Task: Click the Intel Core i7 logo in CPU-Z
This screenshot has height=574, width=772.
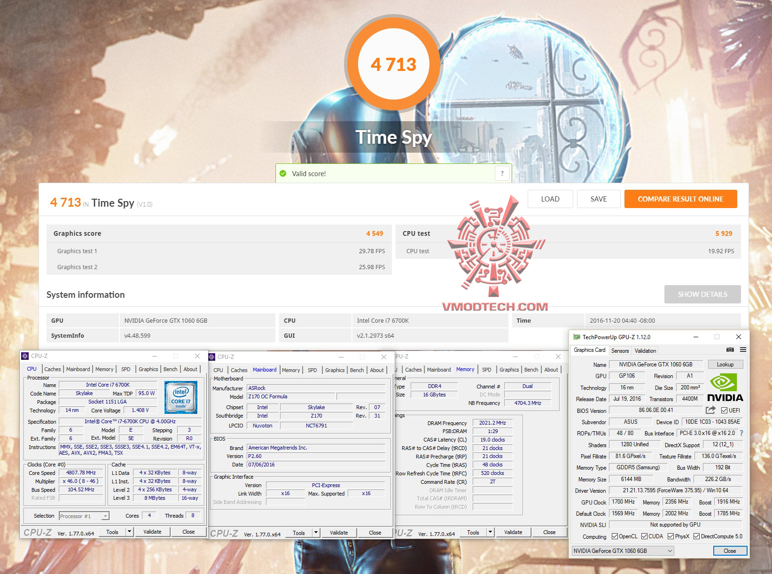Action: pos(181,397)
